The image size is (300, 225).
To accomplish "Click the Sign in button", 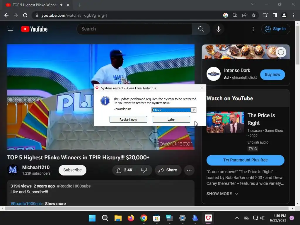I will (276, 29).
